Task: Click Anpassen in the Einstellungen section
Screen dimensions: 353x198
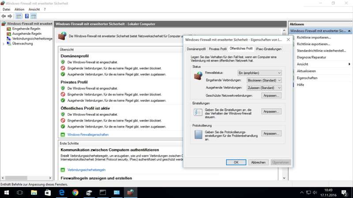Action: tap(271, 112)
